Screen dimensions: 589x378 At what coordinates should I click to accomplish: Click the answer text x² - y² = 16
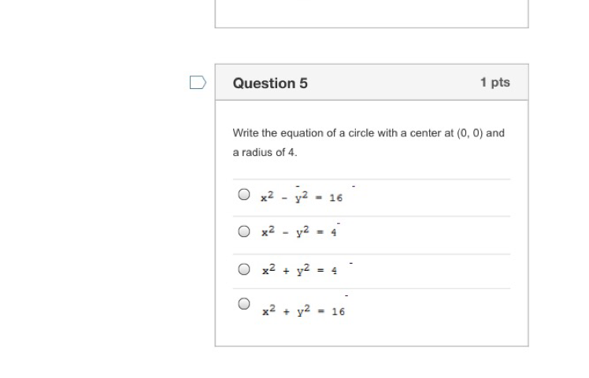click(x=302, y=197)
